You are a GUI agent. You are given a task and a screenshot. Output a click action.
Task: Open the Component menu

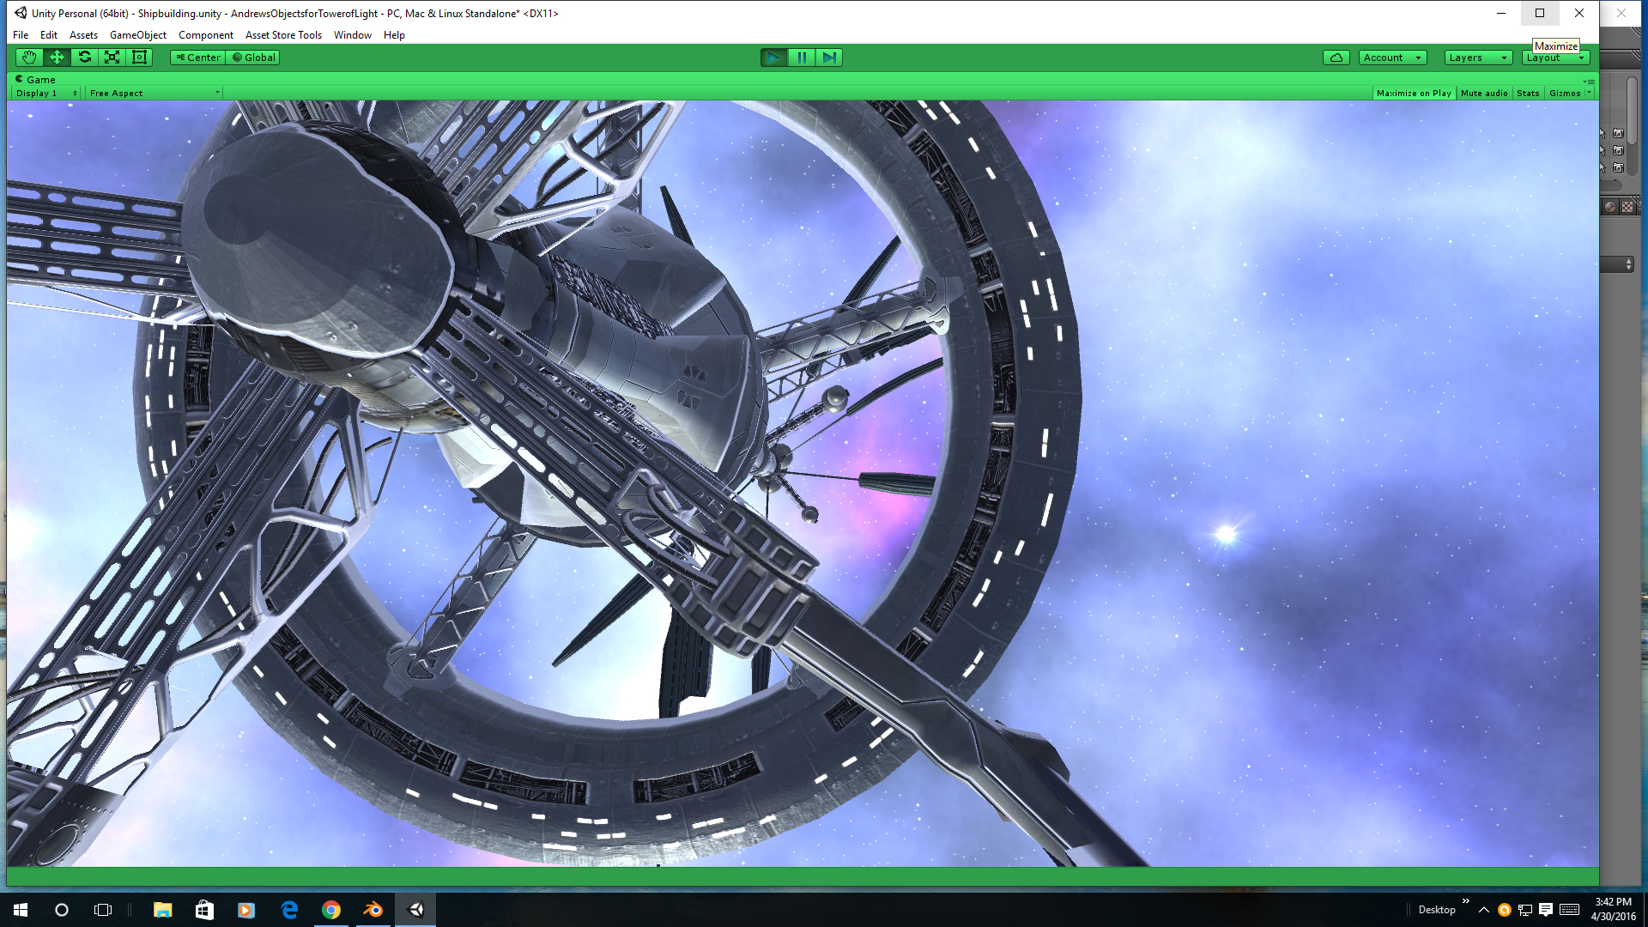pos(206,35)
